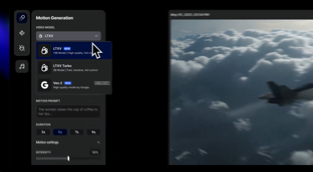
Task: Open the Motion Generation sidebar icon
Action: [x=22, y=18]
